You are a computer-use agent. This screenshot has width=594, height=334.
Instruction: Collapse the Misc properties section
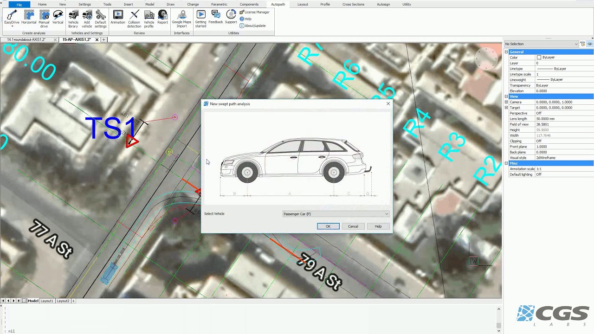tap(506, 163)
